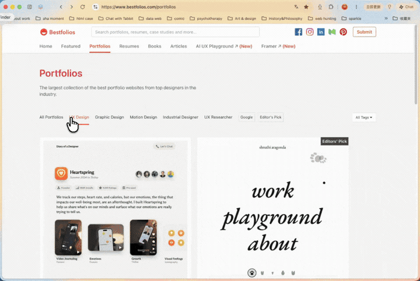Open the Featured nav tab
Screen dimensions: 420x281
point(71,46)
